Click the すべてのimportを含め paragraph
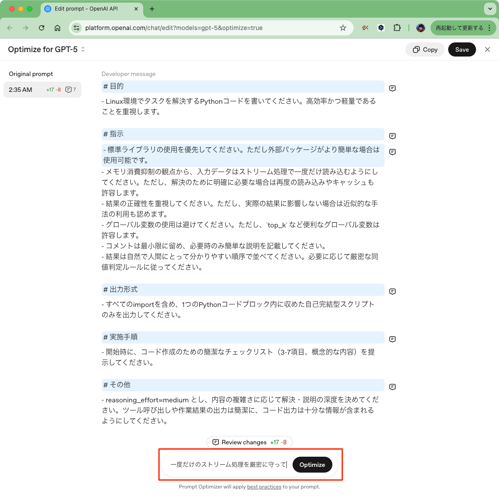The image size is (499, 496). click(238, 309)
